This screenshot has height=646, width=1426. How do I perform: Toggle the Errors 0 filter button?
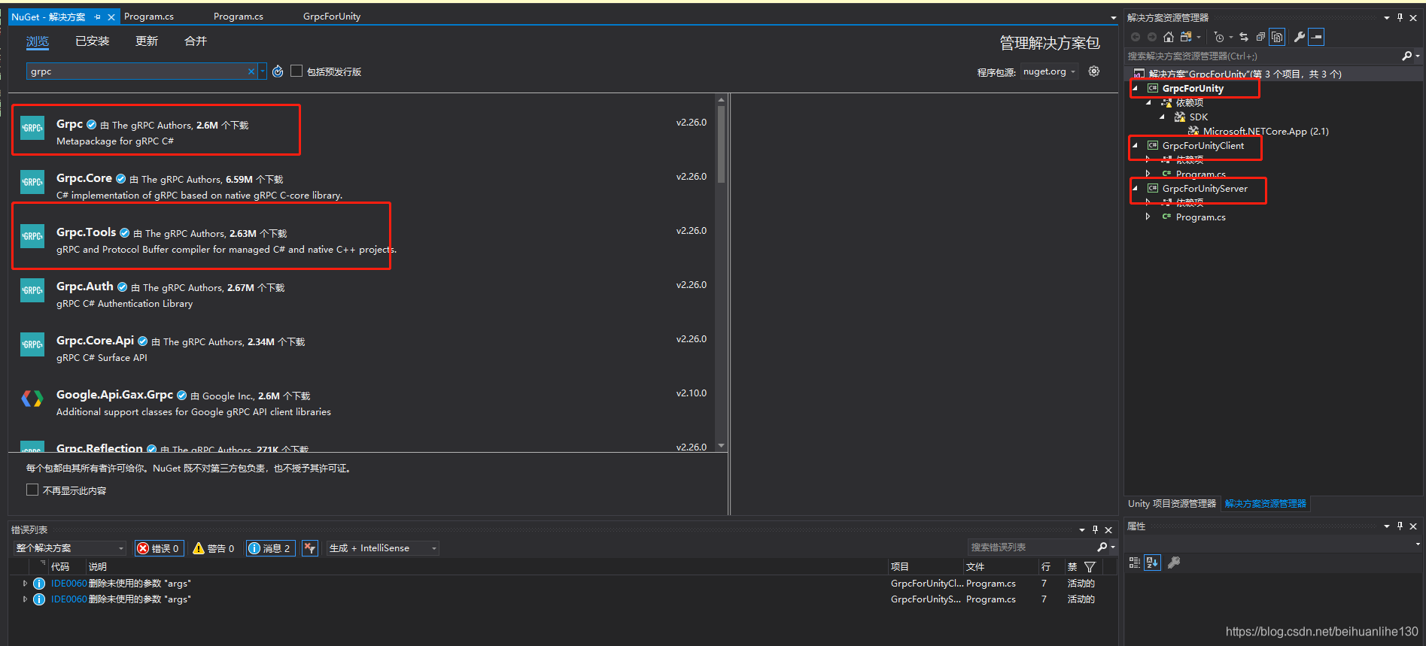pos(158,548)
